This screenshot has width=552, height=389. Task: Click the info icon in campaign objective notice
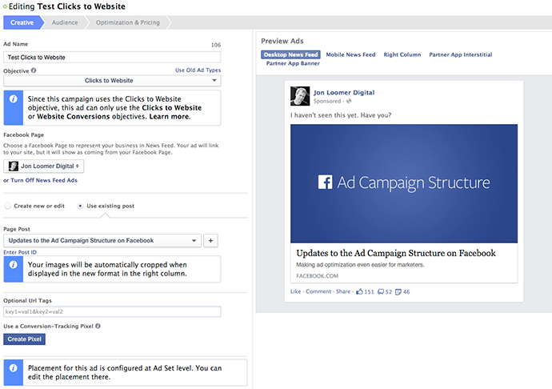pyautogui.click(x=13, y=99)
